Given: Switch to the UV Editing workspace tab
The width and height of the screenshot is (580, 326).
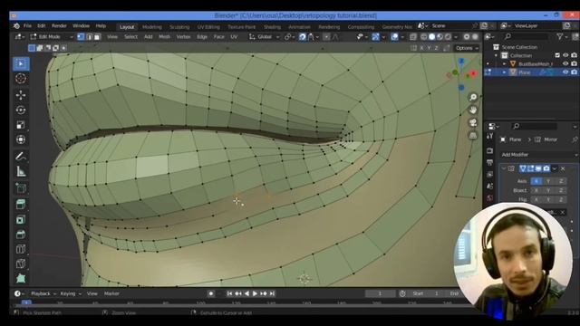Looking at the screenshot, I should (x=208, y=27).
